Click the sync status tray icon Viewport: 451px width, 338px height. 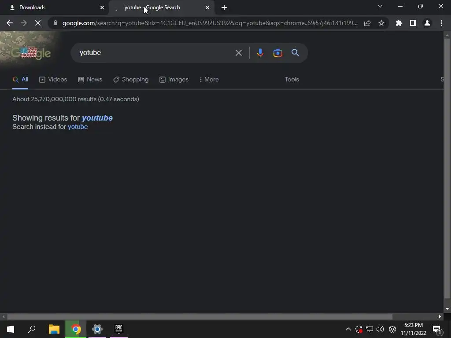coord(359,329)
